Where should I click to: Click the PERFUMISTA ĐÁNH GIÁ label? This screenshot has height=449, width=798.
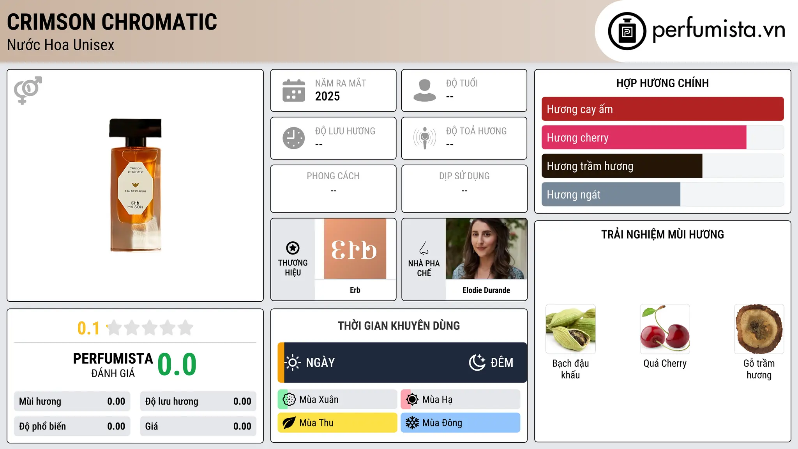(113, 365)
